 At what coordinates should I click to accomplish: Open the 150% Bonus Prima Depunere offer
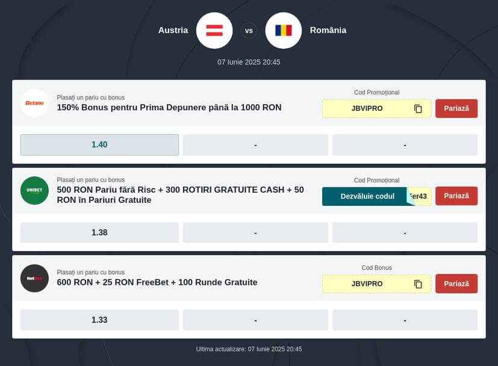click(169, 108)
